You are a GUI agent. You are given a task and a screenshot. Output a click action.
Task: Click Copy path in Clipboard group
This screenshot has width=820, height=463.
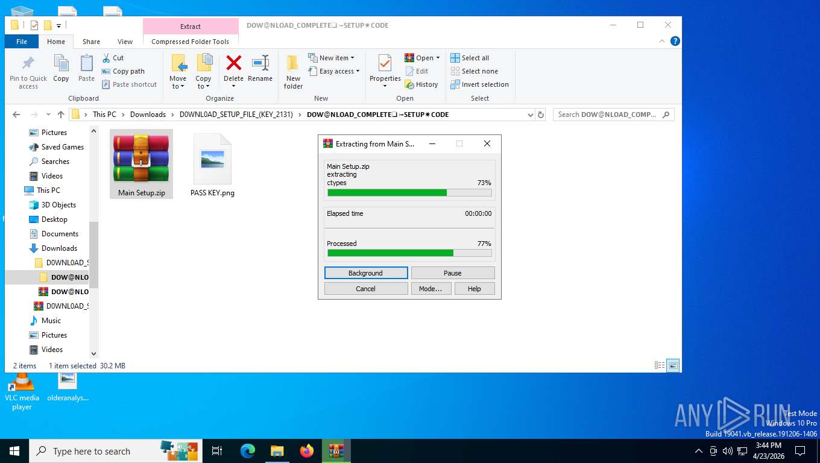point(123,71)
